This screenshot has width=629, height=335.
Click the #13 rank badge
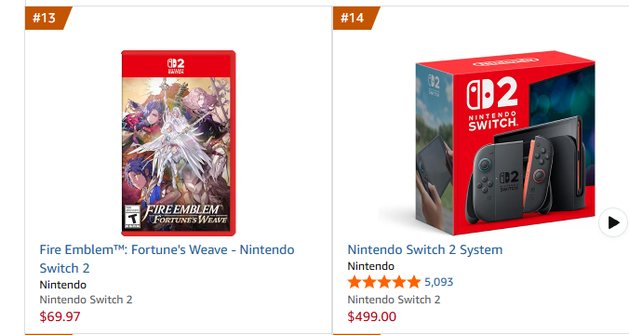[47, 18]
